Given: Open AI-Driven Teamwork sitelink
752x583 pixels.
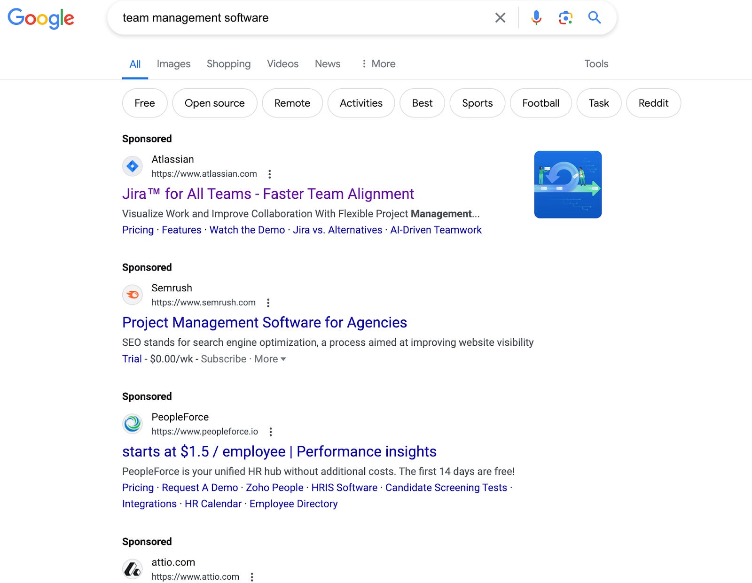Looking at the screenshot, I should [436, 230].
